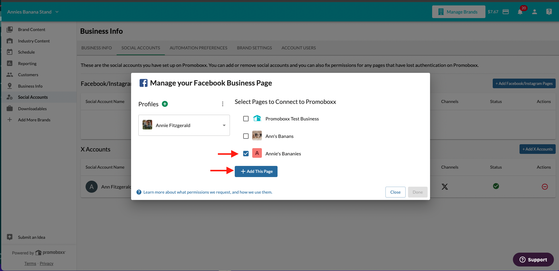Uncheck the Annie's Bananies checkbox

click(246, 154)
